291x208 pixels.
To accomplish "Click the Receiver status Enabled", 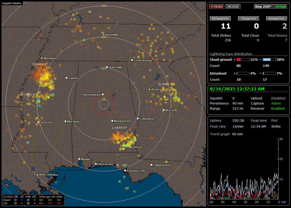I will [278, 109].
